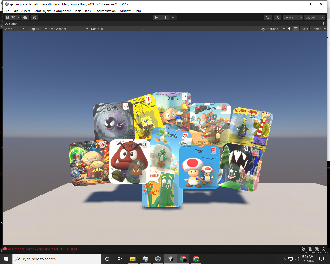Open the Tools menu
Screen dimensions: 330x264
[x=78, y=11]
